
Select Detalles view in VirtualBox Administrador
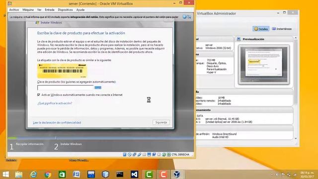pos(261,29)
